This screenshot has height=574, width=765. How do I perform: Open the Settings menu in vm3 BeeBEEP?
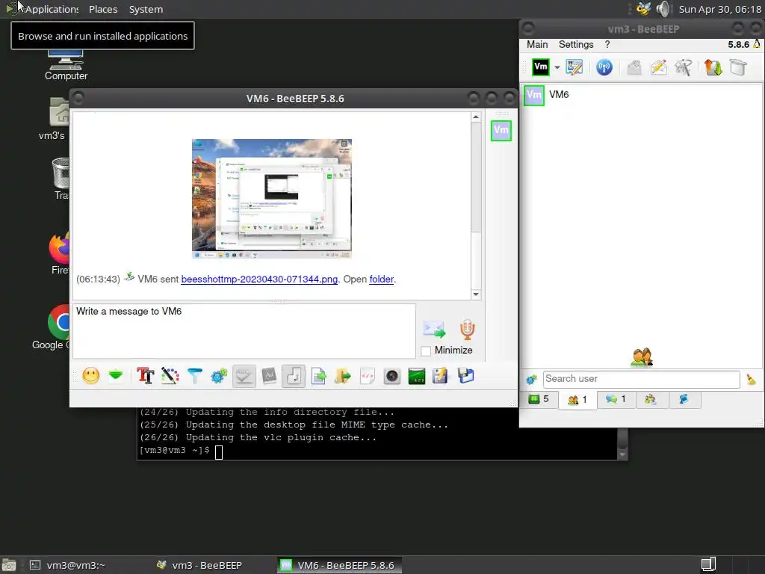point(576,44)
